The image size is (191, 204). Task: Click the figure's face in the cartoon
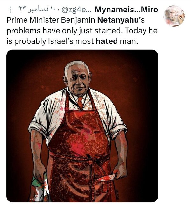[78, 80]
